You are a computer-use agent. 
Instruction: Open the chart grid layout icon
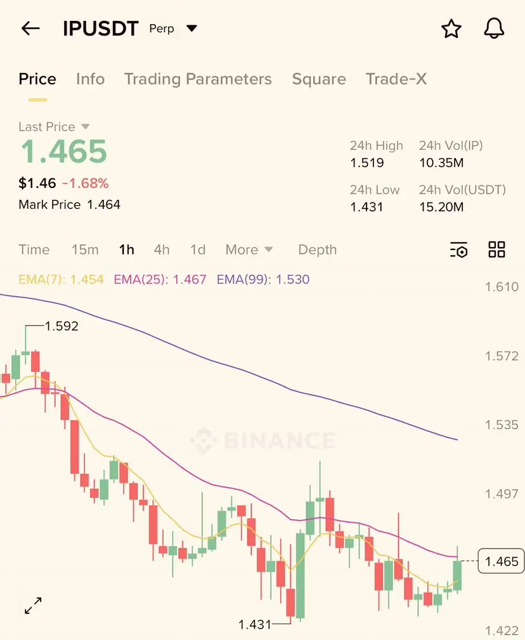click(496, 250)
